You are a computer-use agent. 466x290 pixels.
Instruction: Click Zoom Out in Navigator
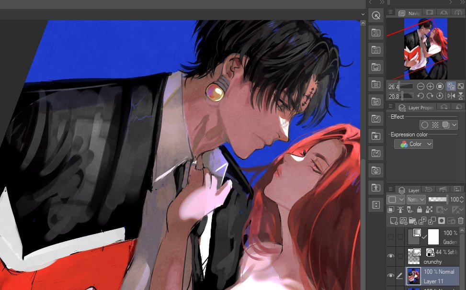coord(421,86)
